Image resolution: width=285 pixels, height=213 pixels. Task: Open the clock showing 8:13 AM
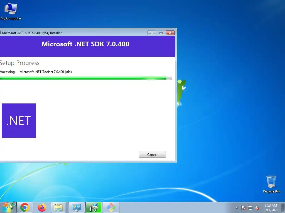coord(271,206)
